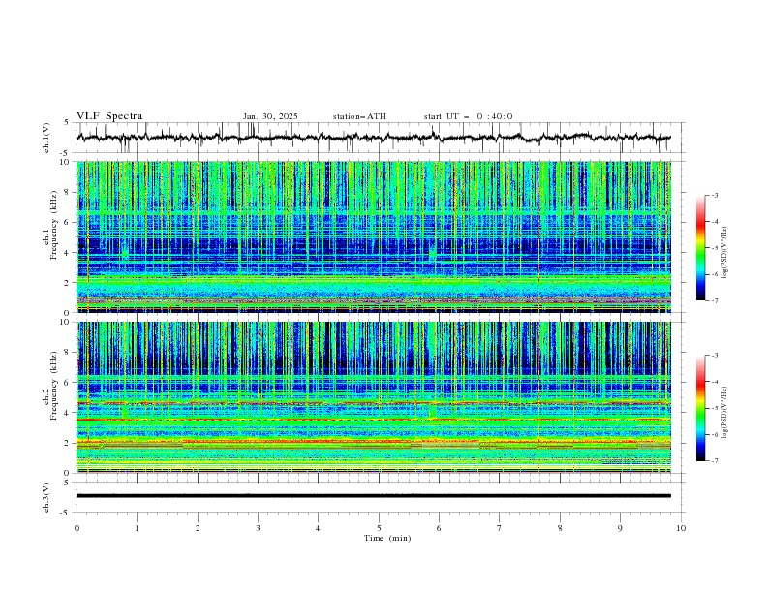Click the ch.2 spectrogram panel
The image size is (767, 593).
(374, 397)
